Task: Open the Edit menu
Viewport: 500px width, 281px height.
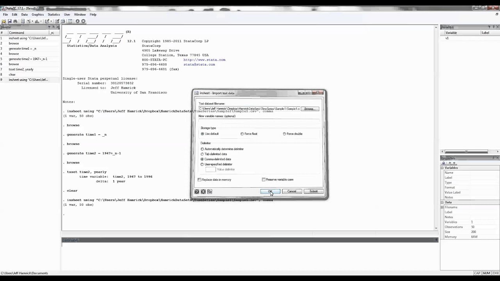Action: [x=14, y=14]
